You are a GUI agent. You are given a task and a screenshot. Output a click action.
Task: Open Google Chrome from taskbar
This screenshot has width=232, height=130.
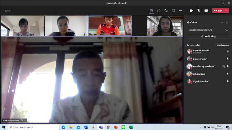click(x=108, y=127)
